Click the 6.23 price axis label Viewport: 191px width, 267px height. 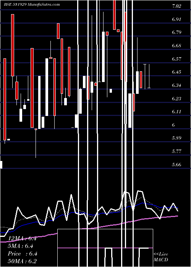(x=176, y=98)
